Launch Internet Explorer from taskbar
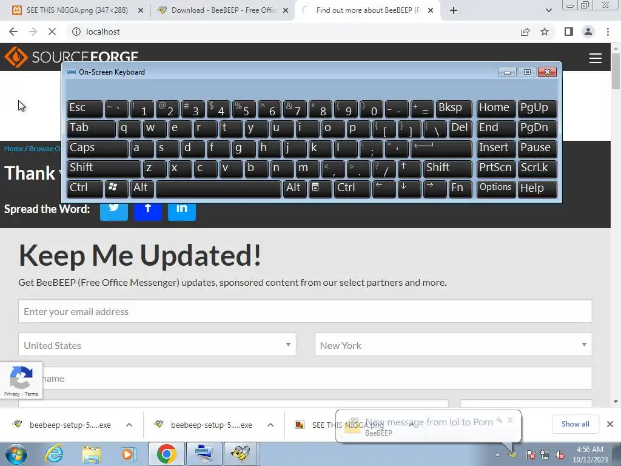Screen dimensions: 621x466 pos(54,454)
